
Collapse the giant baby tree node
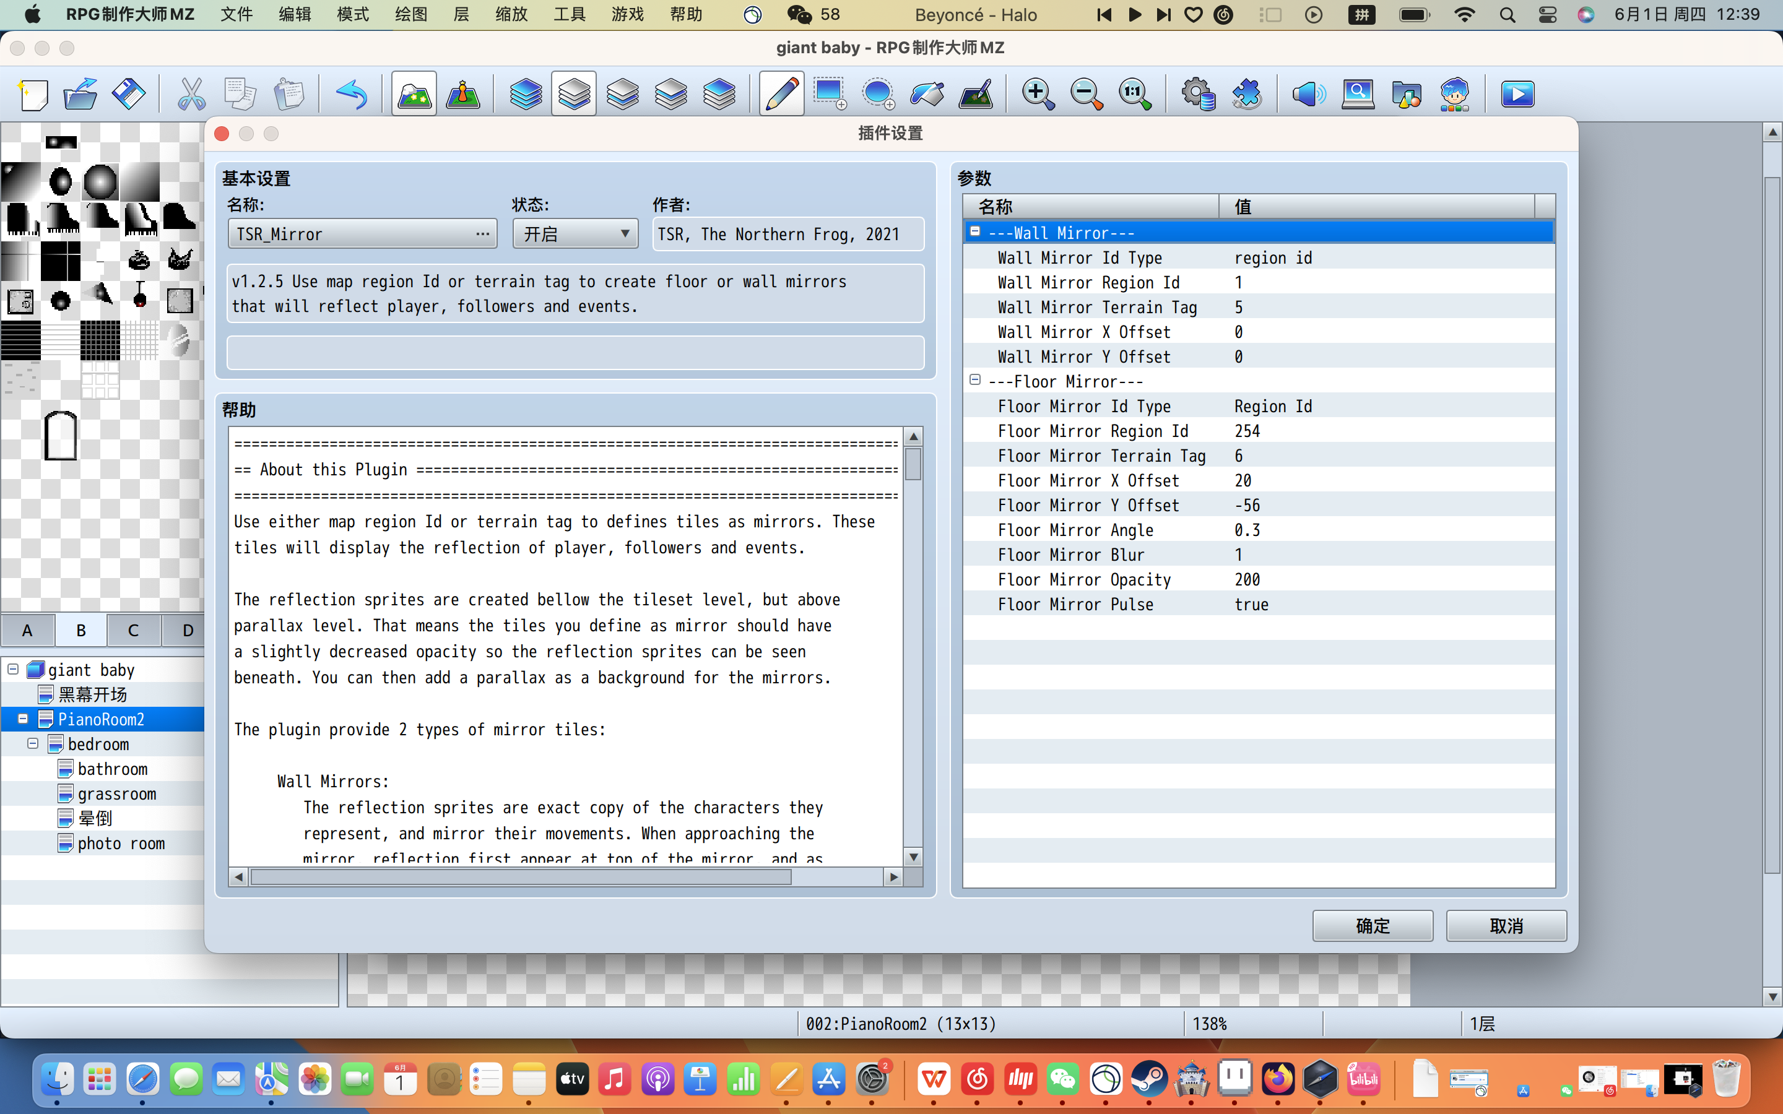(12, 669)
